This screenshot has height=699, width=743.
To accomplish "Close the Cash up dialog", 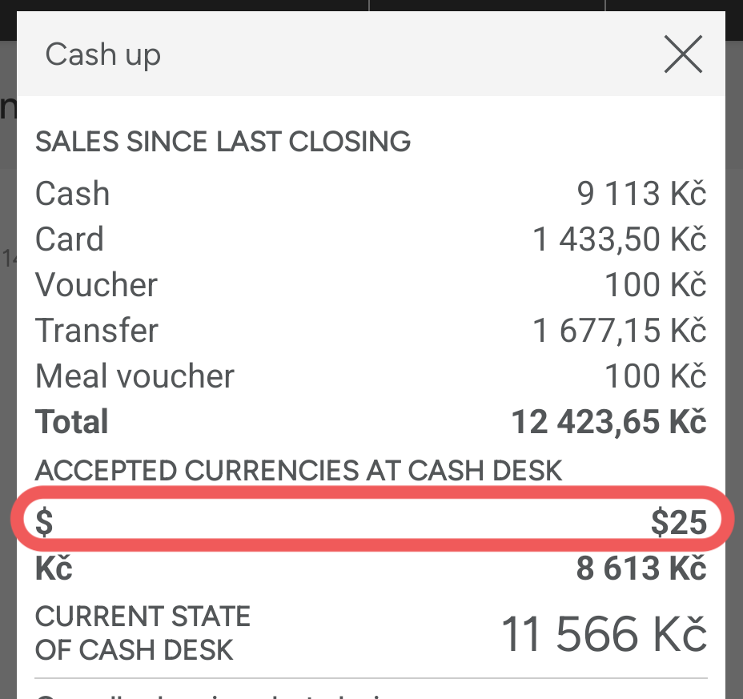I will point(683,55).
